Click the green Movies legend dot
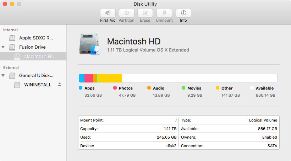This screenshot has width=291, height=161. click(x=183, y=88)
